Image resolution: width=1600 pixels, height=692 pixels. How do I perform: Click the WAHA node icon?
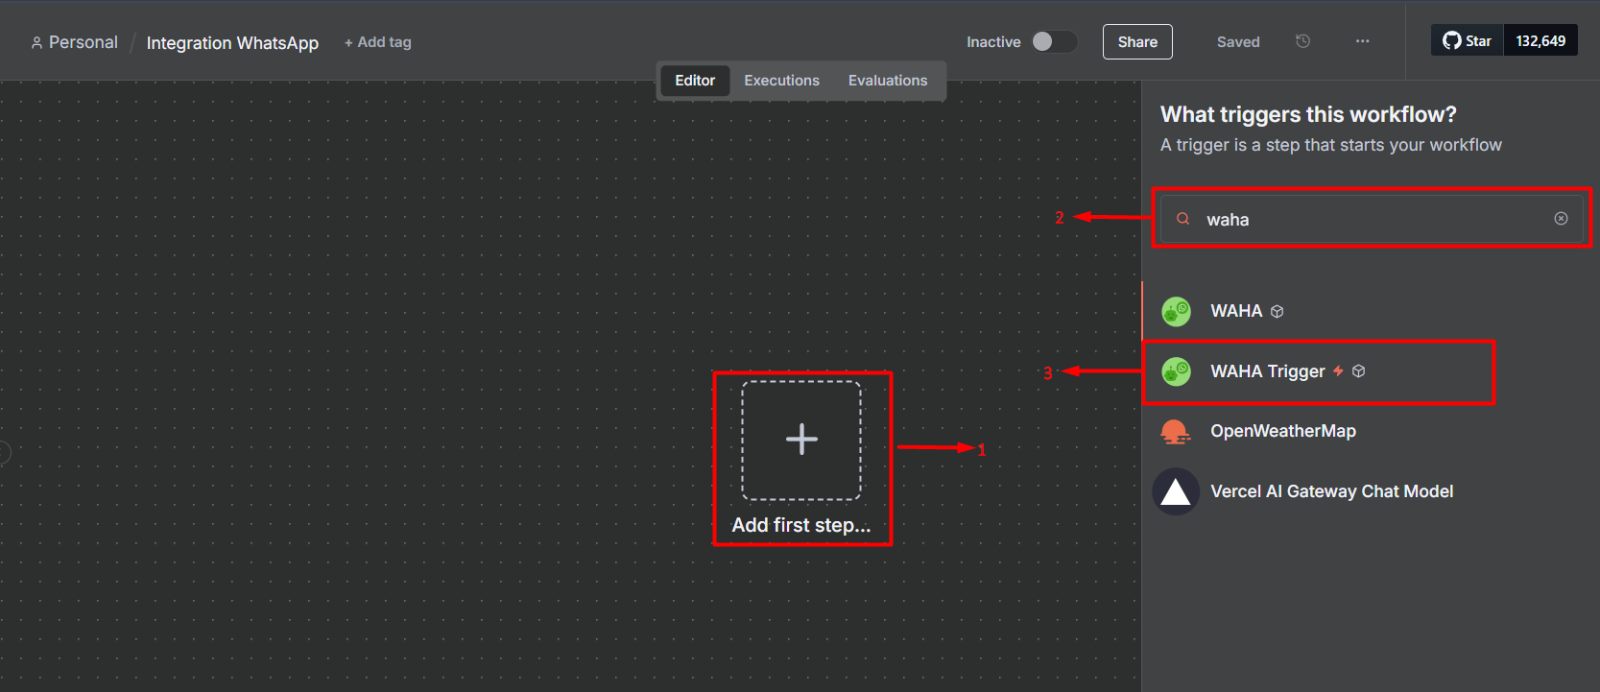(1176, 311)
